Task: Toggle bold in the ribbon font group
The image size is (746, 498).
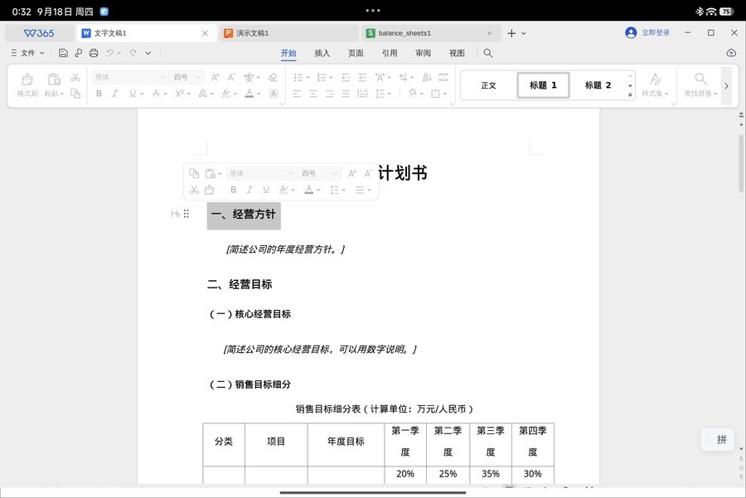Action: (x=99, y=94)
